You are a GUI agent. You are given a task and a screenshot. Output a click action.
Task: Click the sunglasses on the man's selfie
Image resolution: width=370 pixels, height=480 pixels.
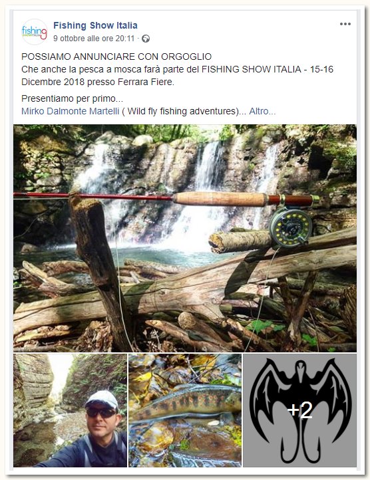tap(101, 413)
